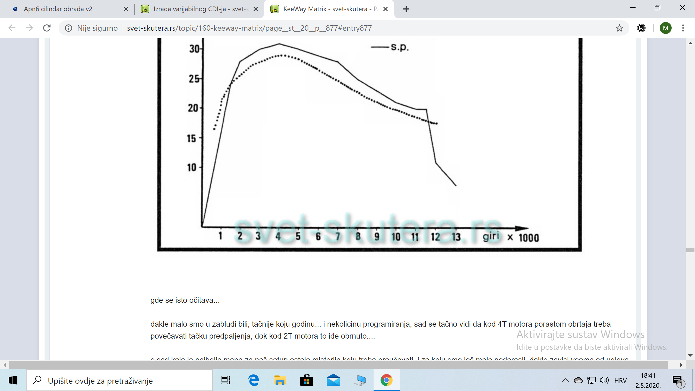Reload the current page
This screenshot has width=695, height=391.
(47, 28)
